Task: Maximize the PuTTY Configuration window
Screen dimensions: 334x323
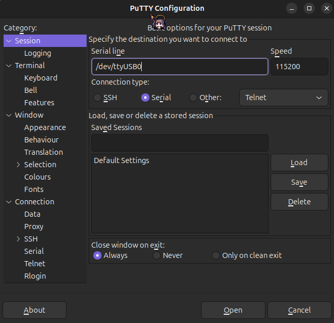Action: (x=309, y=8)
